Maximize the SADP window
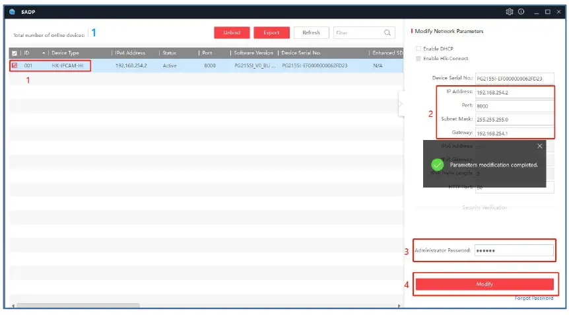 (x=549, y=12)
